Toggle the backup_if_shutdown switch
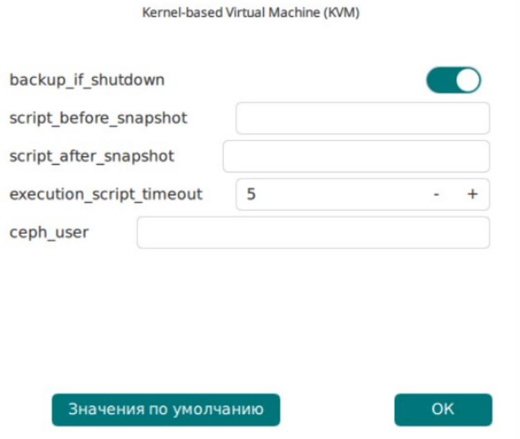 pos(454,80)
